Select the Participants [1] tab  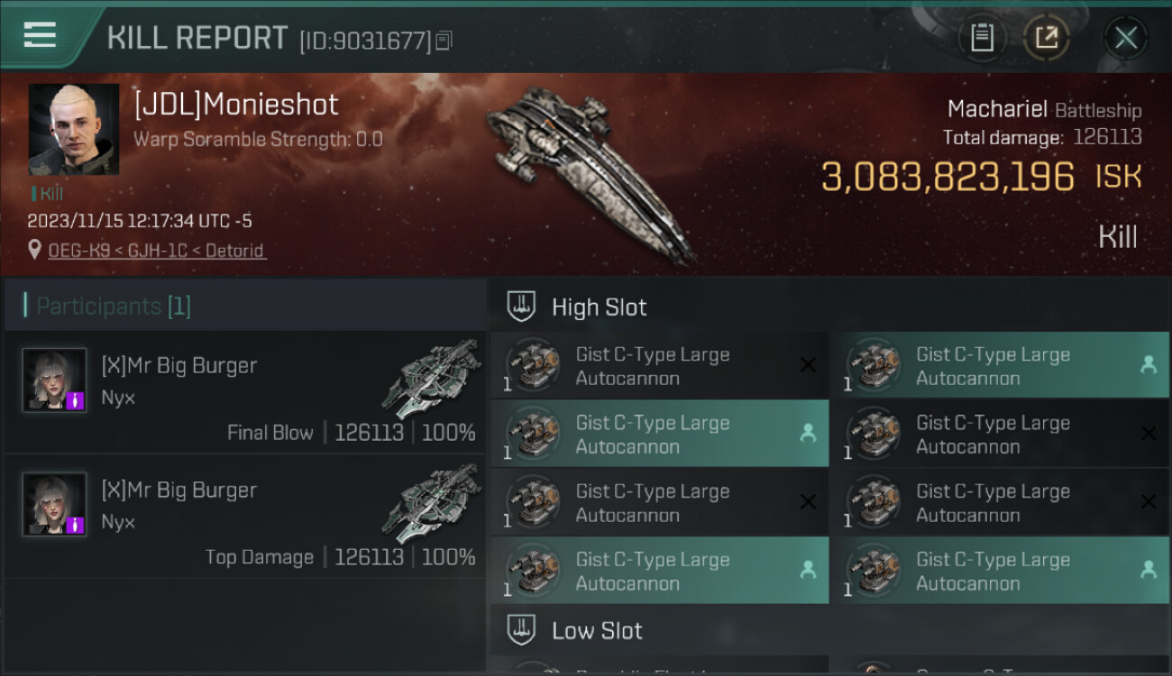point(114,306)
